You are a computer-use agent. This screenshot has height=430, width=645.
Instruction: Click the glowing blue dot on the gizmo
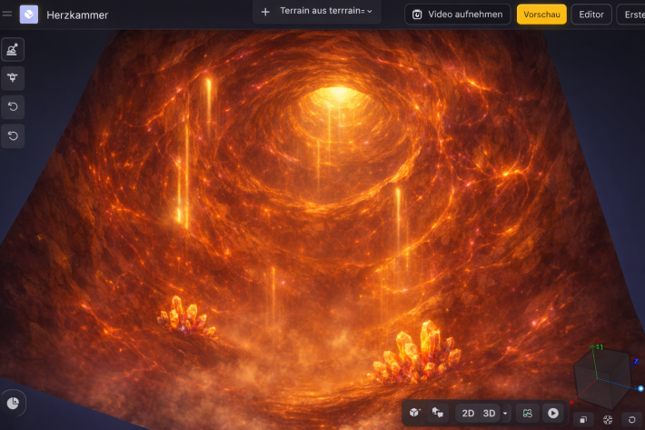point(640,388)
